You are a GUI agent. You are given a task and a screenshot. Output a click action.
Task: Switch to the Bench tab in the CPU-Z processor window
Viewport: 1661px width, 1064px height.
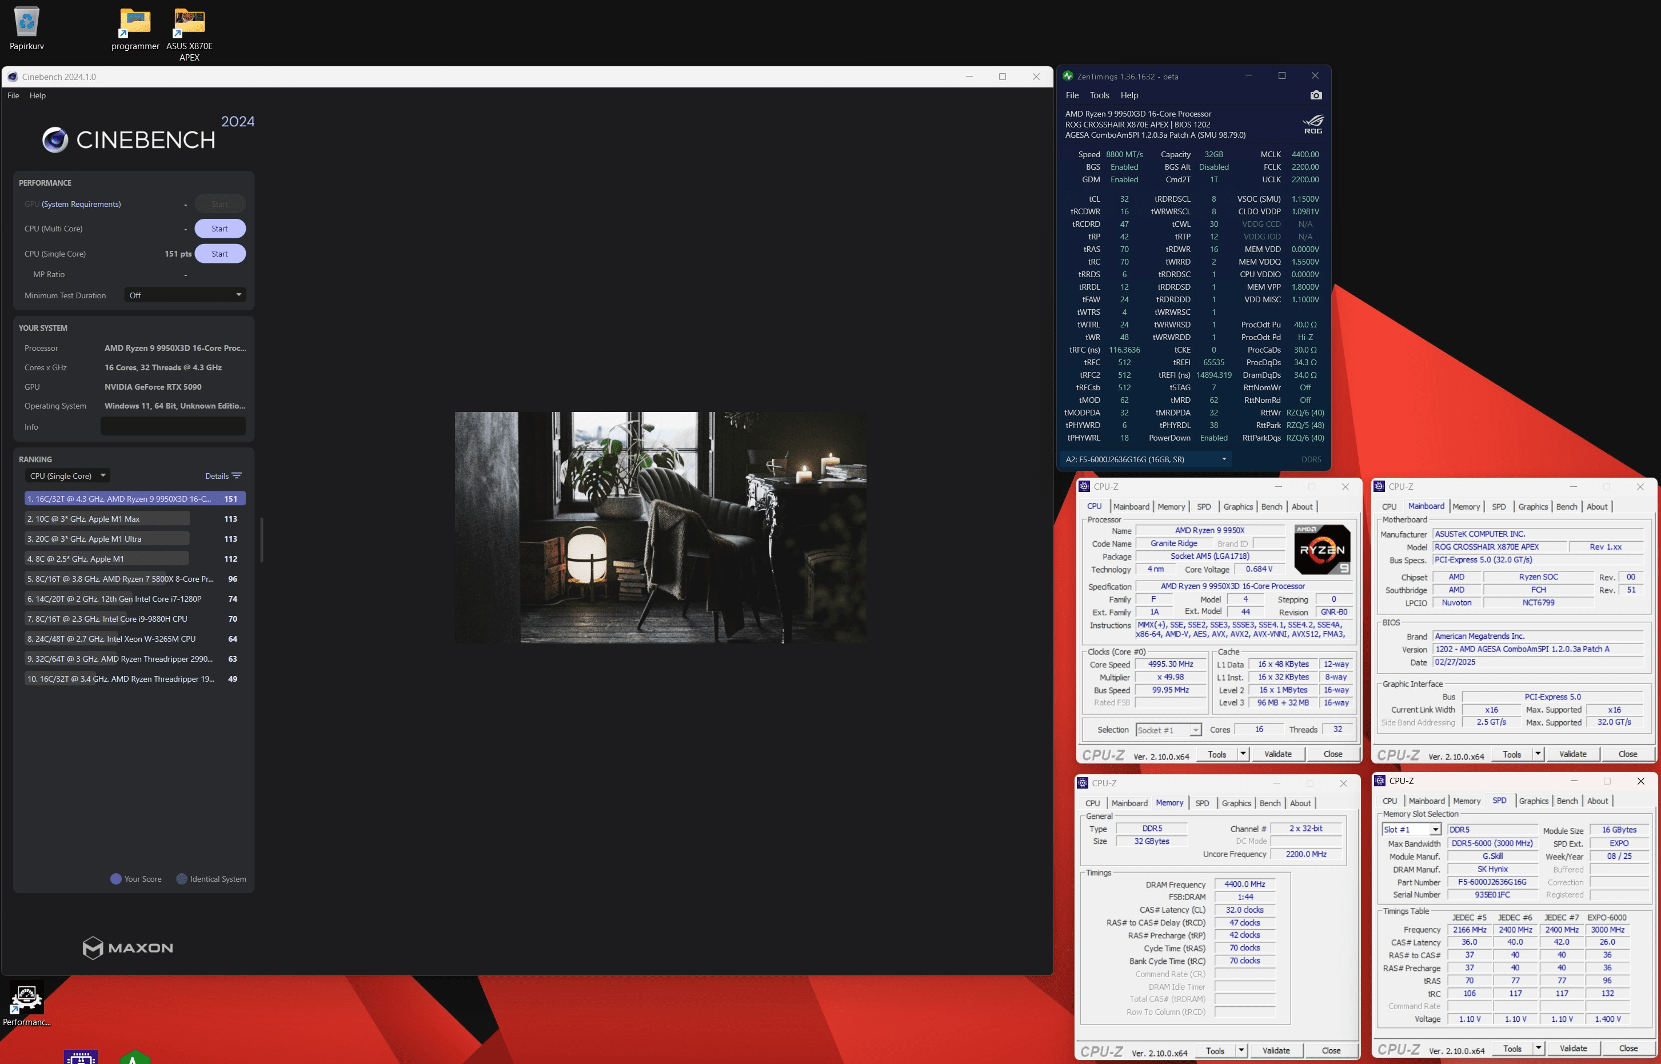pyautogui.click(x=1271, y=506)
